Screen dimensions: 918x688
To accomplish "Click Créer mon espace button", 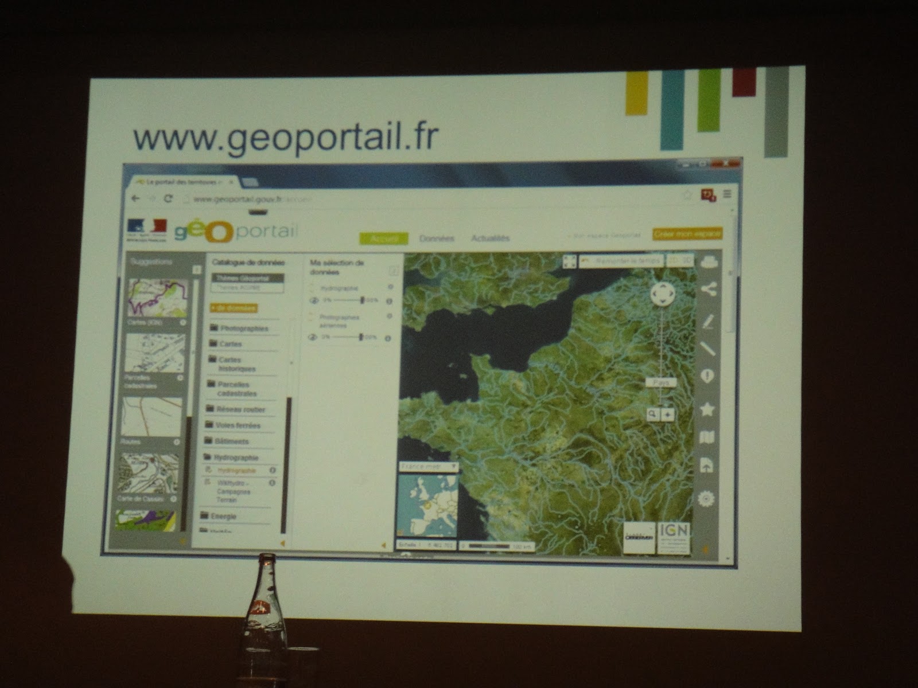I will click(687, 234).
